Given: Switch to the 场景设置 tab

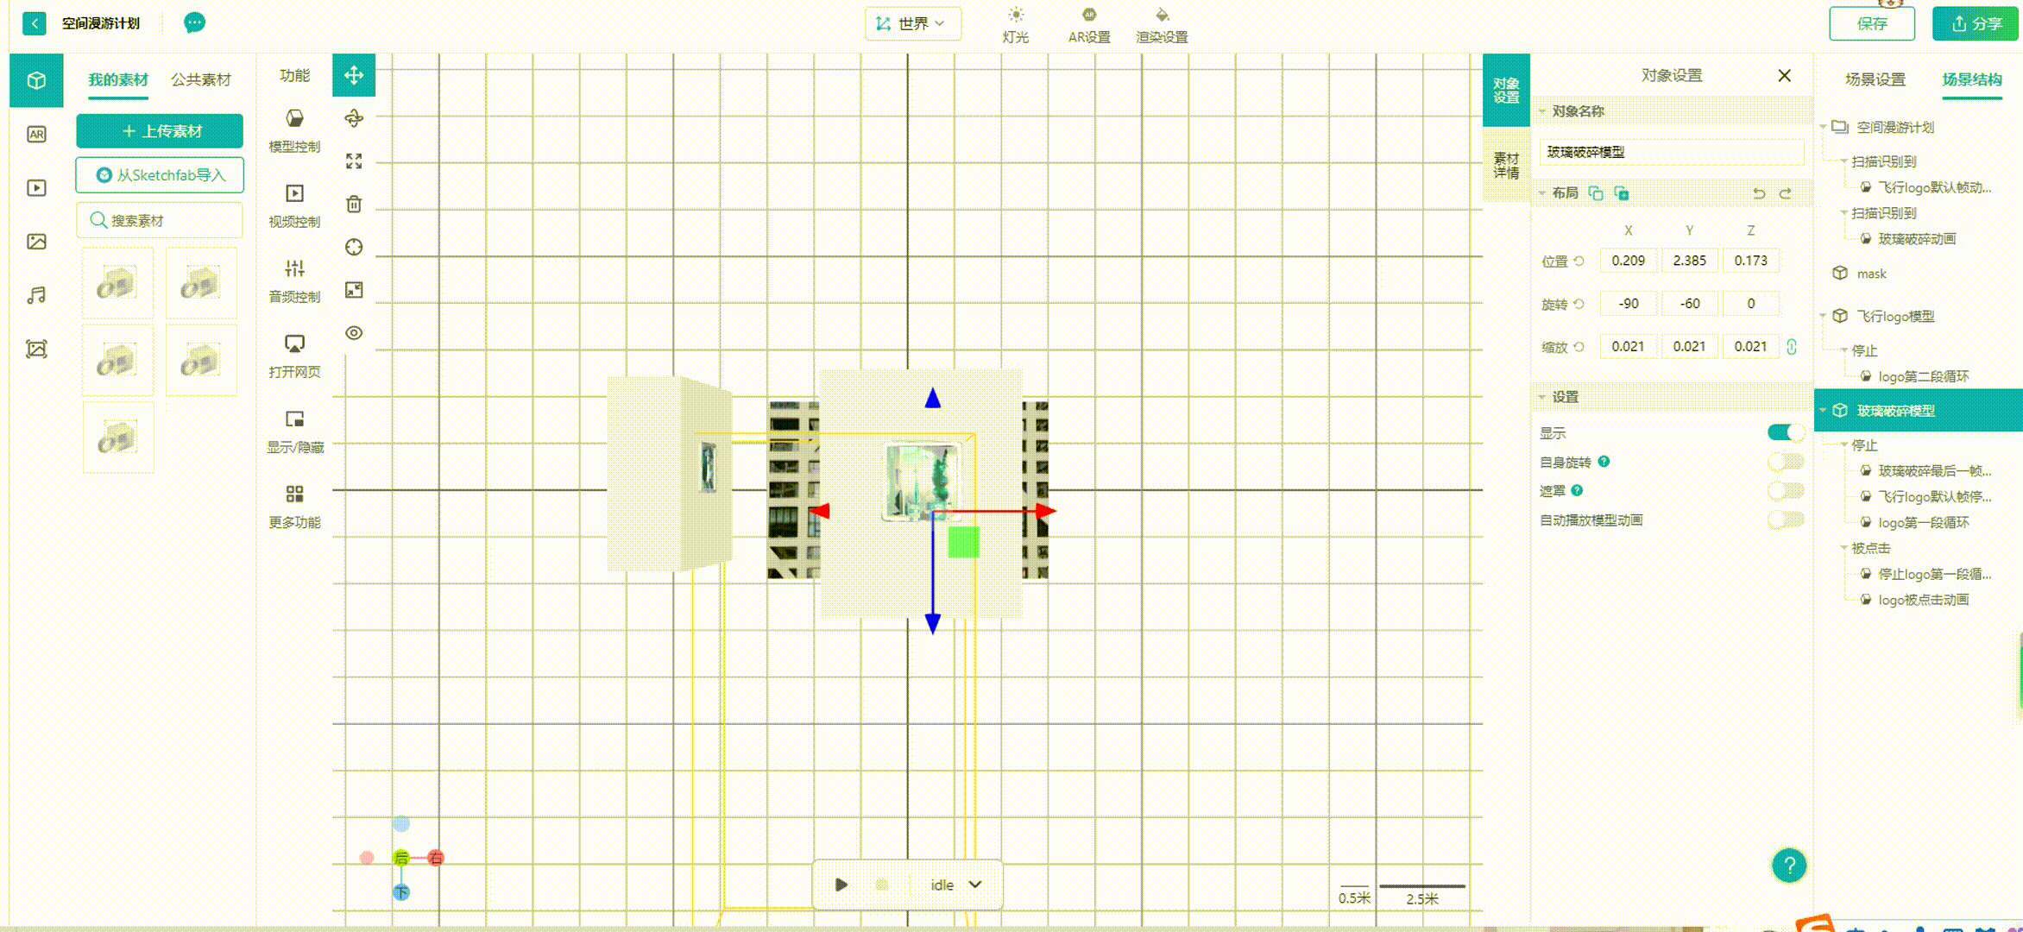Looking at the screenshot, I should point(1875,79).
